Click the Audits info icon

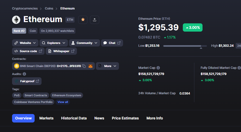click(x=24, y=74)
